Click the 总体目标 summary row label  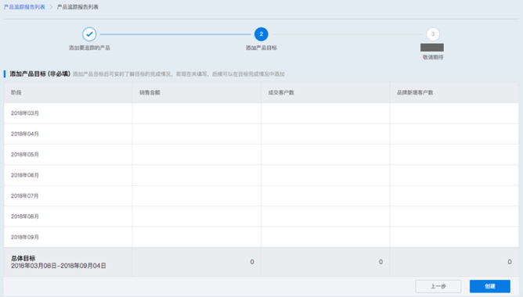[23, 258]
